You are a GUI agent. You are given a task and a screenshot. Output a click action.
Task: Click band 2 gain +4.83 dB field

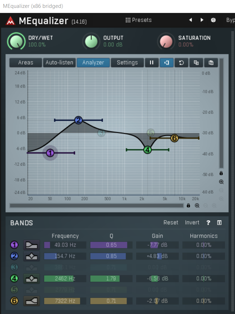pyautogui.click(x=158, y=256)
